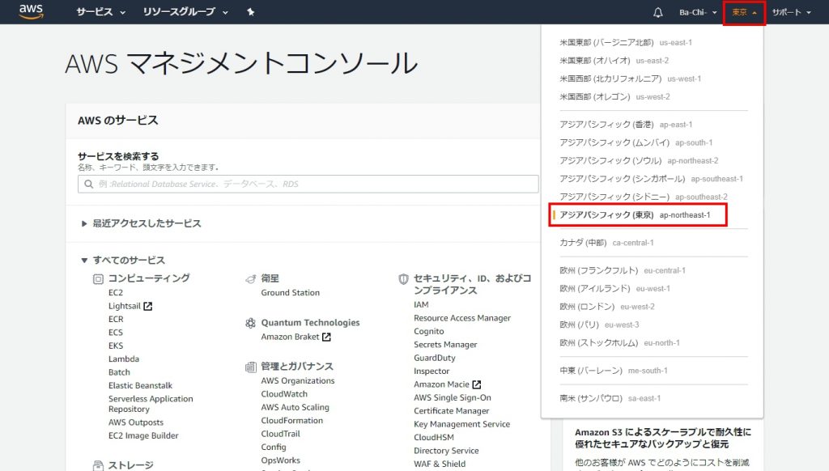This screenshot has height=471, width=829.
Task: Click the Amazon Macie external link icon
Action: [x=477, y=384]
